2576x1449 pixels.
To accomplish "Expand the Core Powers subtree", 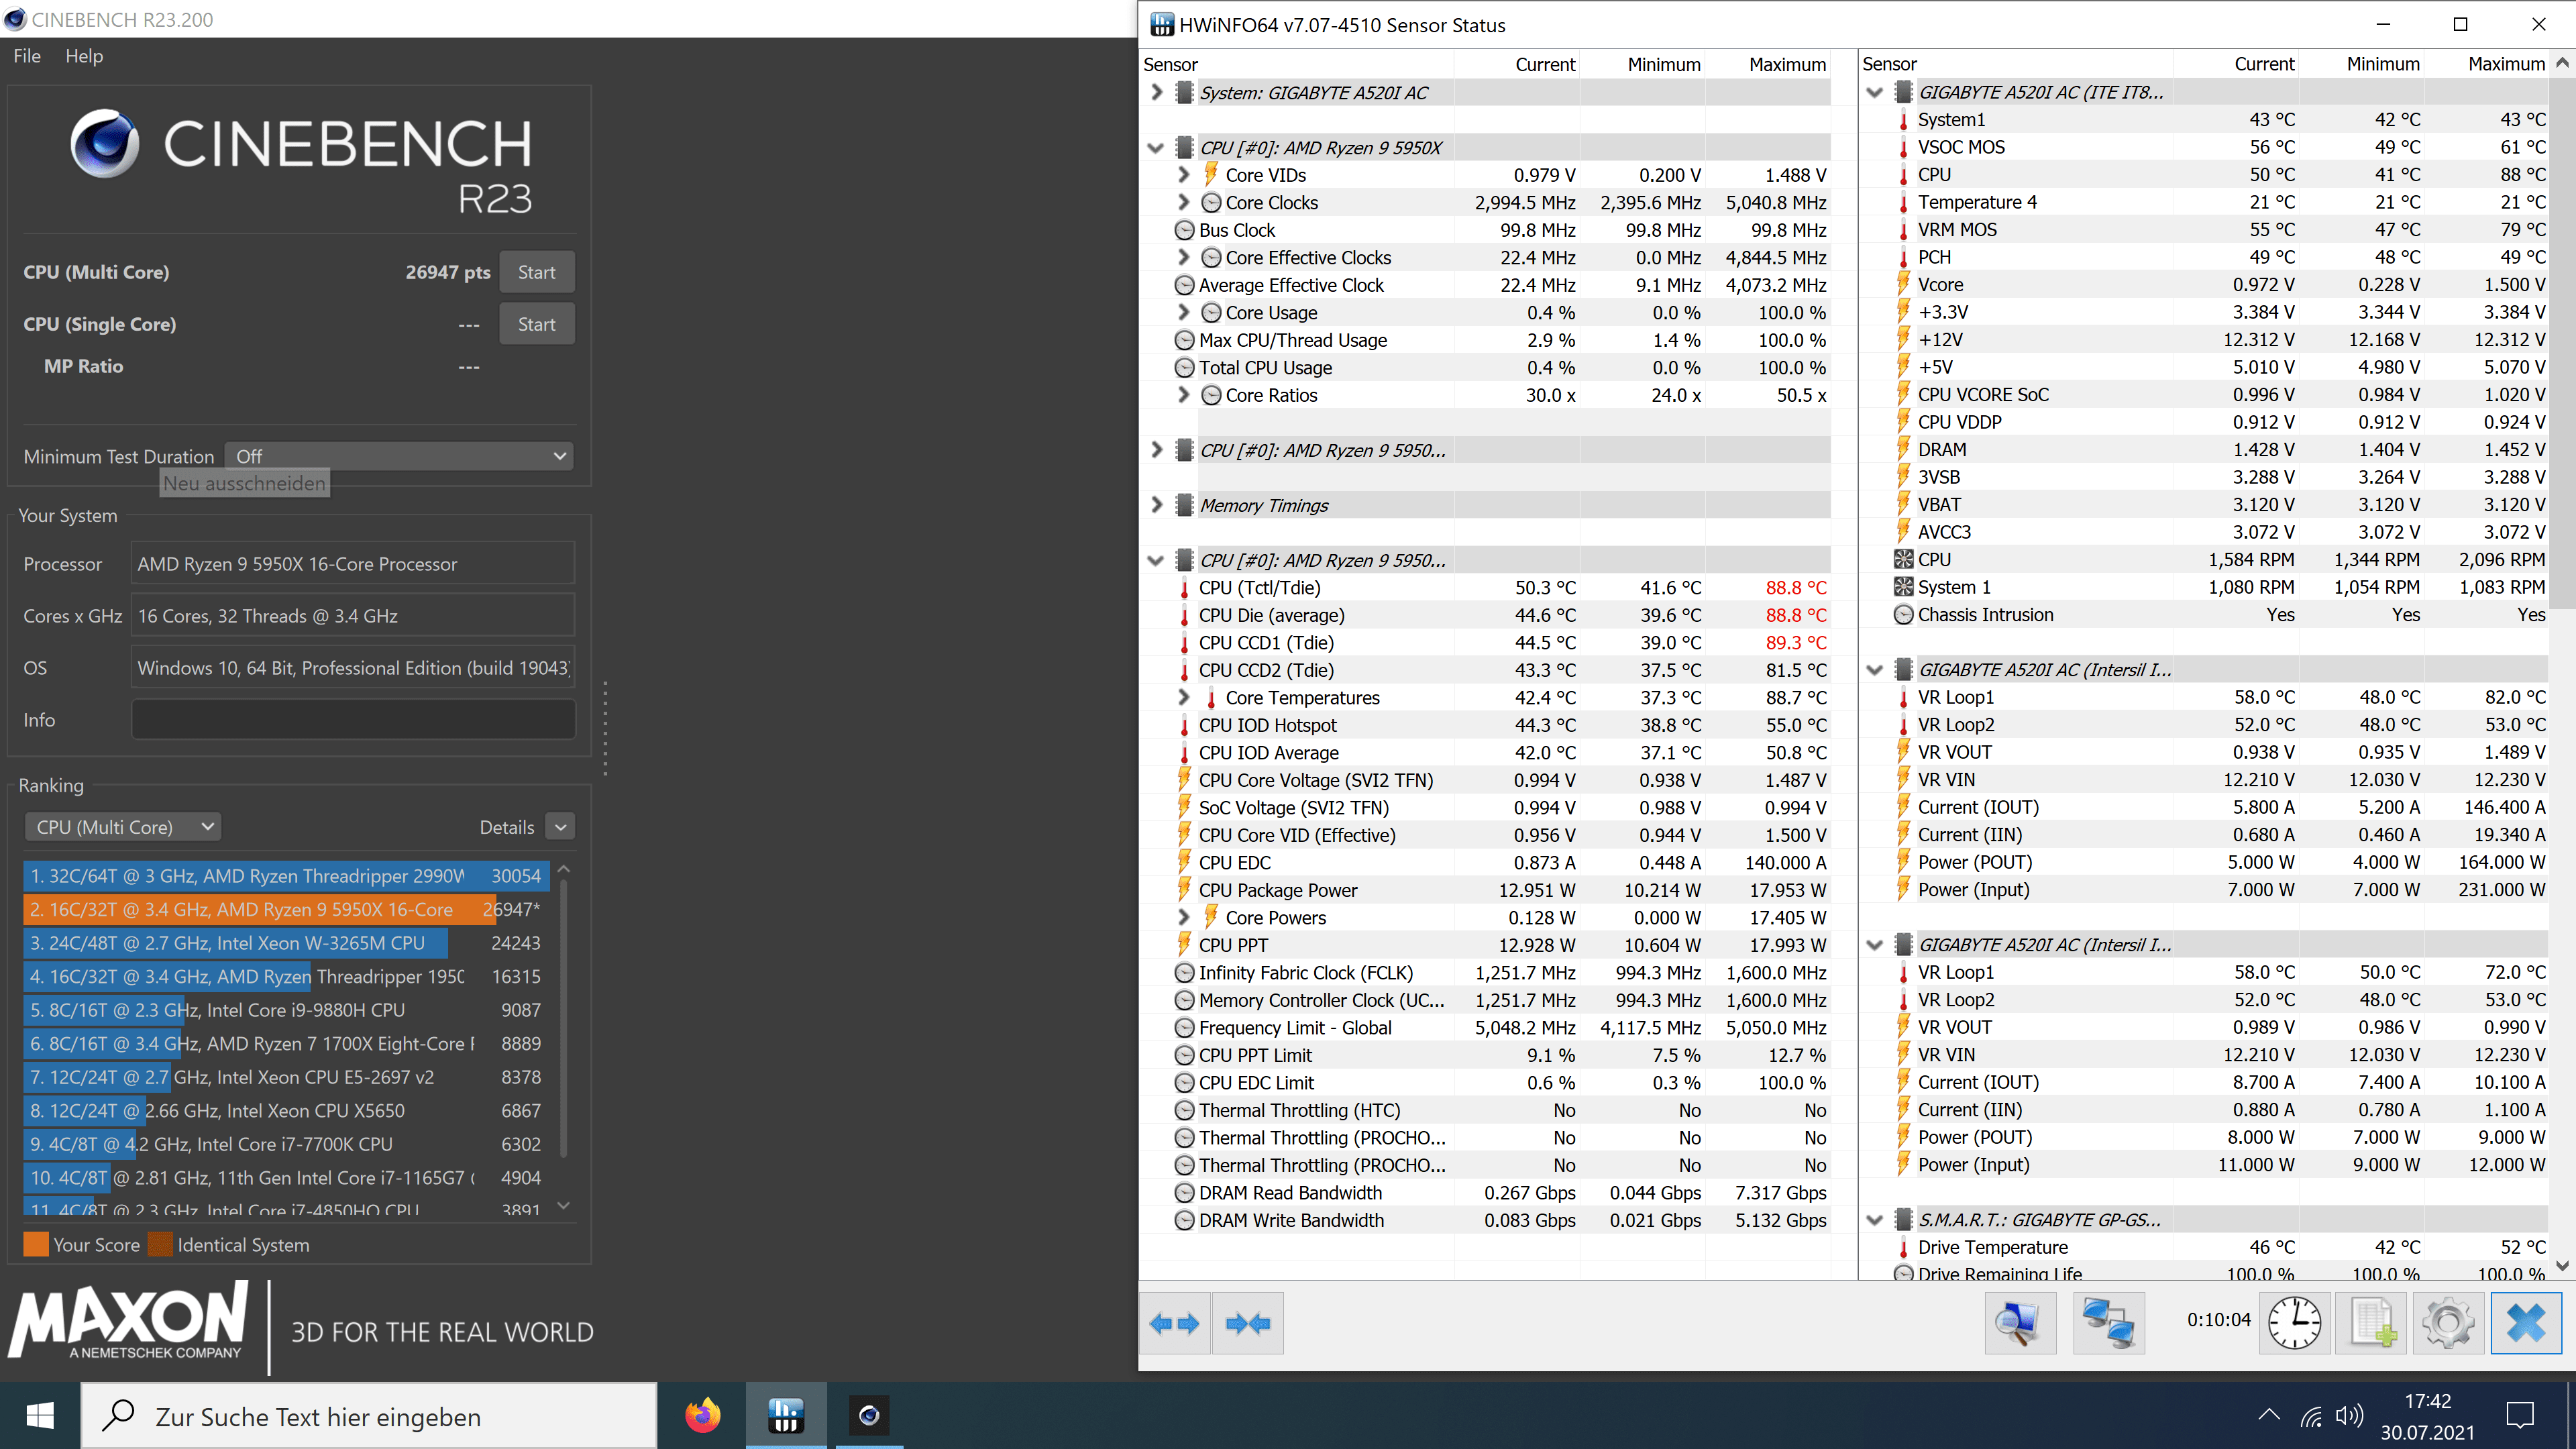I will [x=1184, y=917].
